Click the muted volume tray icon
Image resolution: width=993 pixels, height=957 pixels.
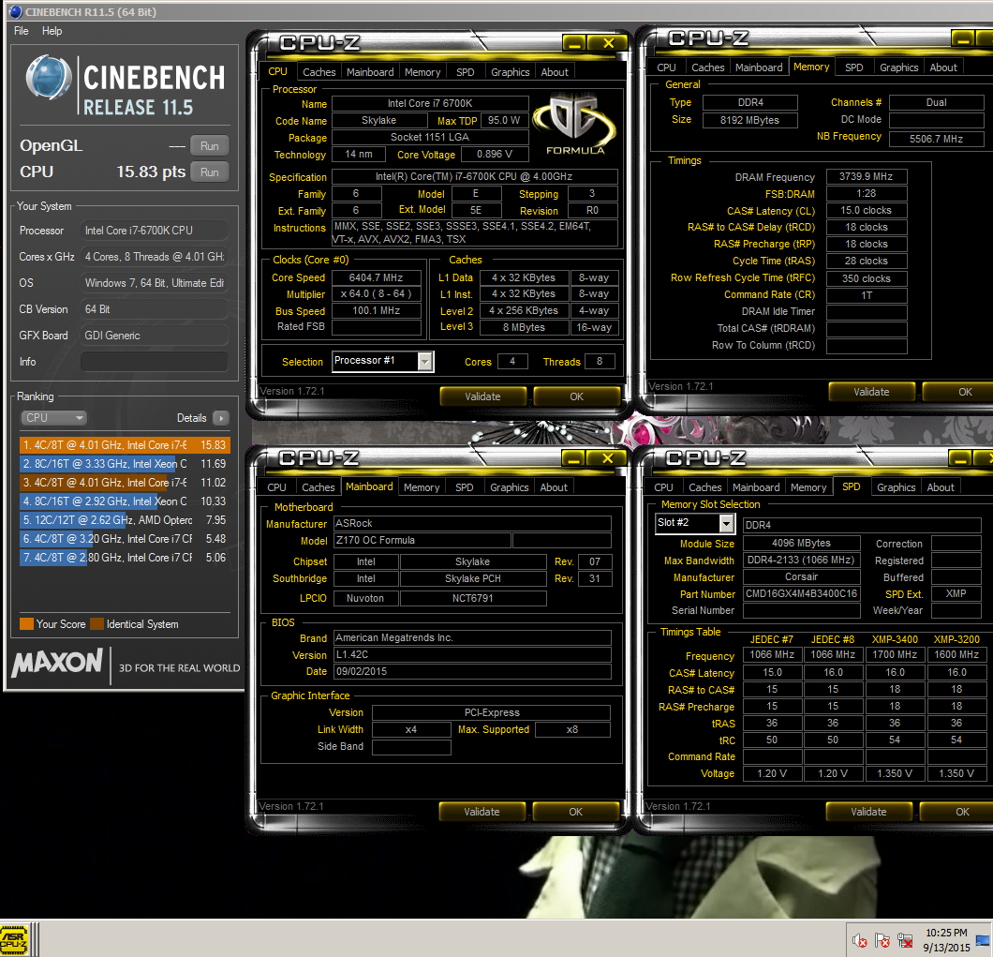(x=859, y=941)
